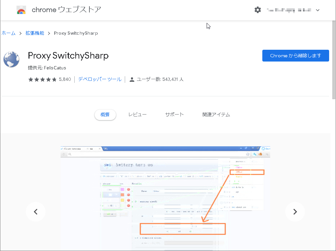
Task: Open 拡張機能 breadcrumb link
Action: pos(35,33)
